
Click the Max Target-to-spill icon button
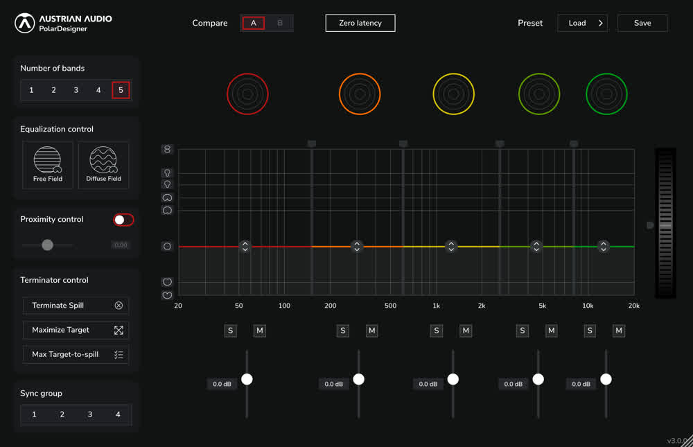(x=119, y=355)
